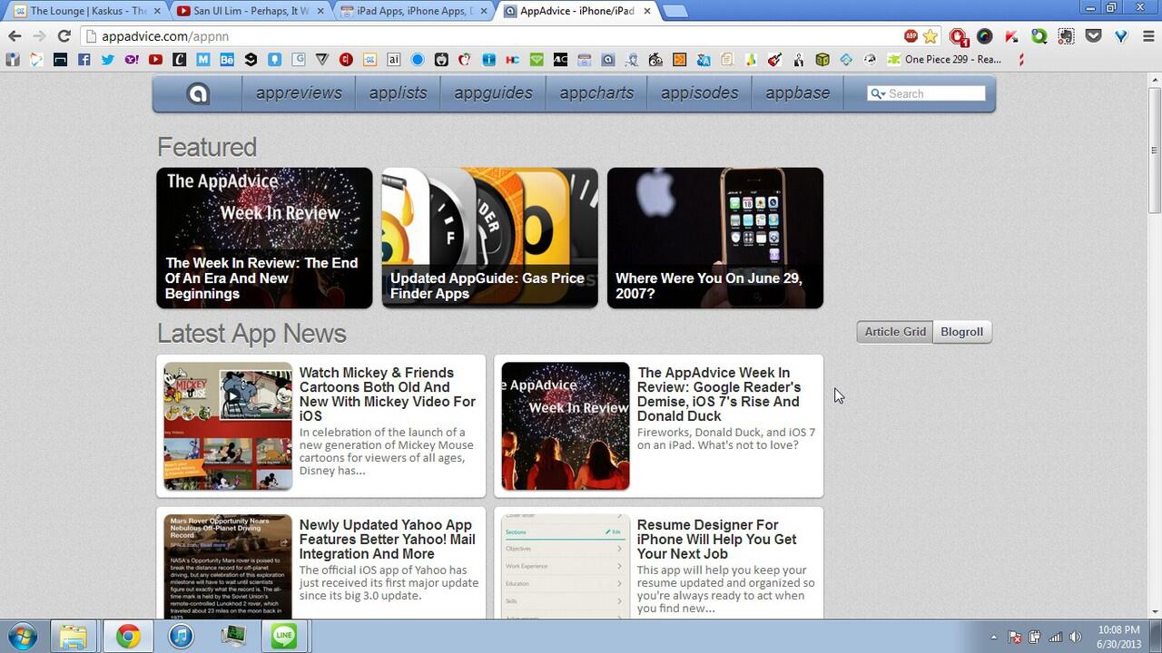
Task: Open the appisodes section
Action: [x=699, y=93]
